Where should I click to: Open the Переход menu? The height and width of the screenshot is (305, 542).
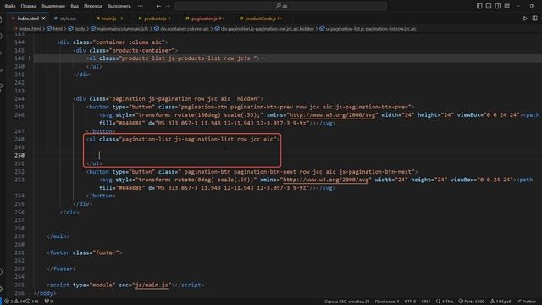coord(93,6)
